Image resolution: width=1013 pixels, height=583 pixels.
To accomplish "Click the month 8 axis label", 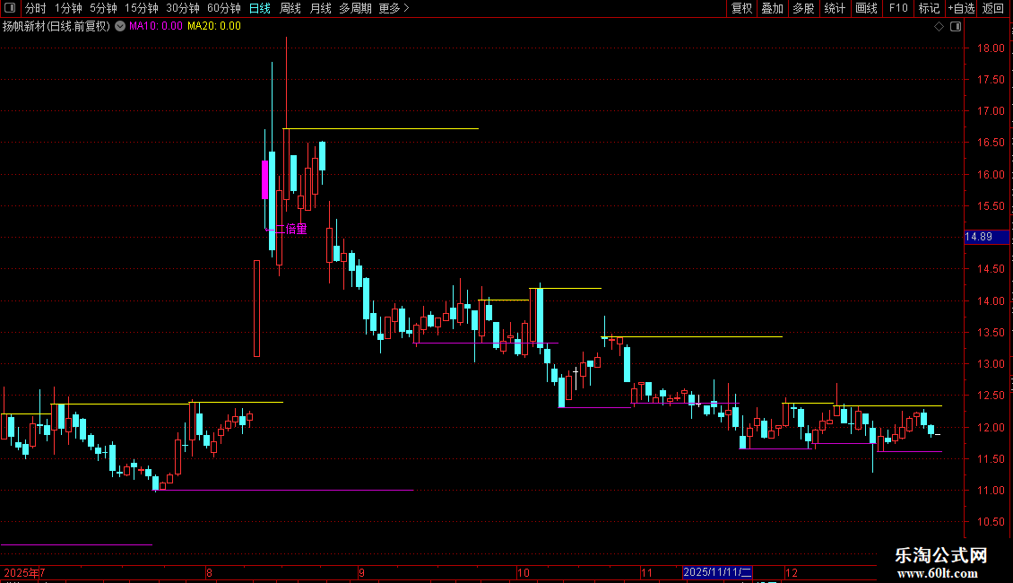I will (x=209, y=572).
